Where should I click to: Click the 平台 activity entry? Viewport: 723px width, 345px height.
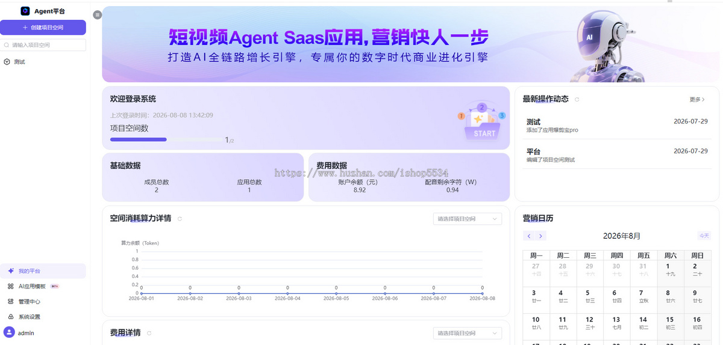click(617, 155)
